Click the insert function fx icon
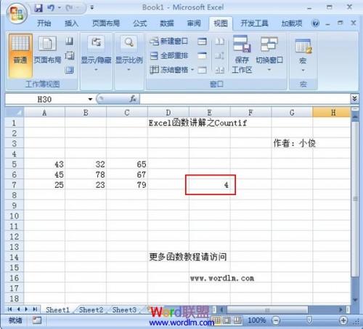The image size is (363, 329). pyautogui.click(x=133, y=99)
